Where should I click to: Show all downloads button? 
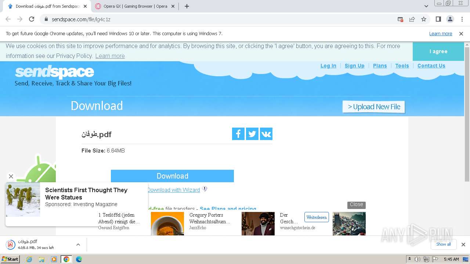click(x=444, y=244)
